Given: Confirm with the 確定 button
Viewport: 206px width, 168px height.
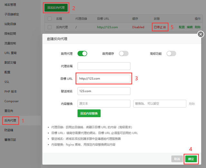Looking at the screenshot, I should coord(191,159).
